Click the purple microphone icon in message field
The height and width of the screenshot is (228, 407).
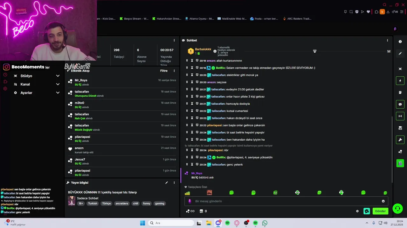click(x=190, y=201)
